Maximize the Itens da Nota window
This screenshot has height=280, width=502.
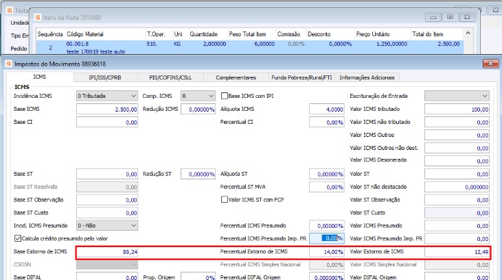point(450,17)
